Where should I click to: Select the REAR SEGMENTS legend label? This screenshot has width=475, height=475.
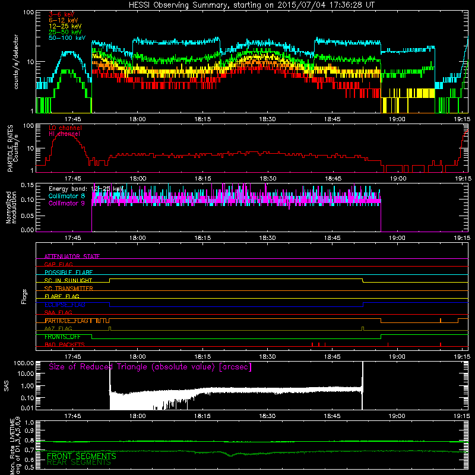[79, 463]
